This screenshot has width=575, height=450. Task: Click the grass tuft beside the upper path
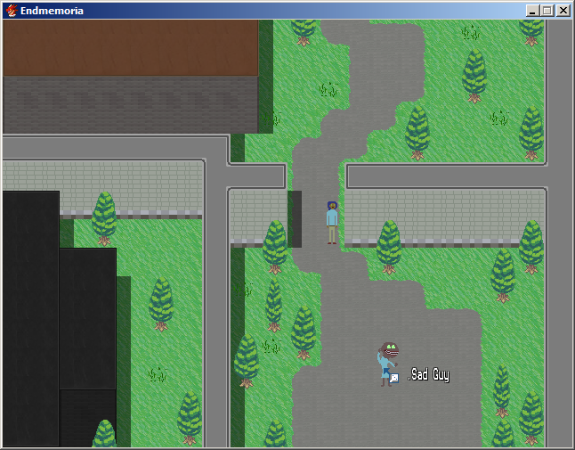point(328,88)
